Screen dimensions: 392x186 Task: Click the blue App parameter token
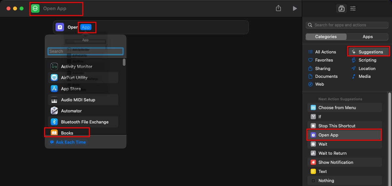coord(86,27)
